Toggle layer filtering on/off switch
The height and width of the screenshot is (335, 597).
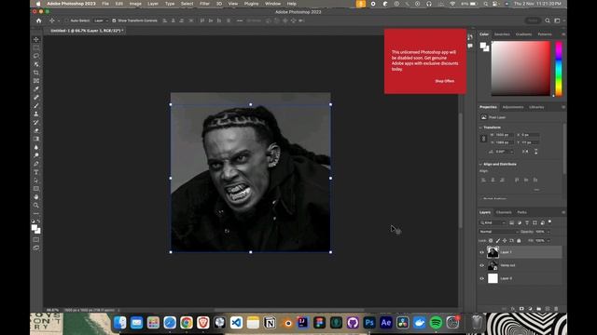click(549, 221)
